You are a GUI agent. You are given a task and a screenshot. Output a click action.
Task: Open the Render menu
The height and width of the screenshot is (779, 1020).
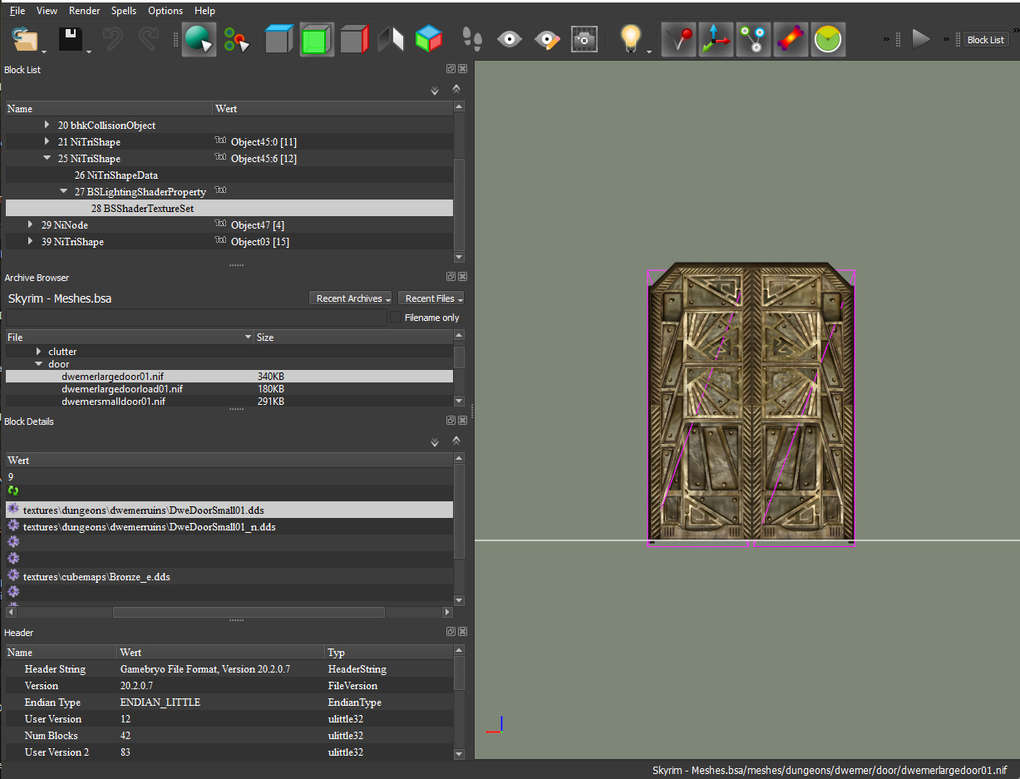click(x=85, y=11)
